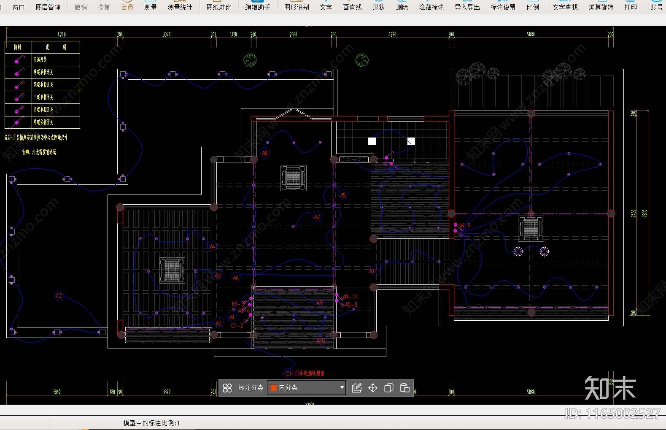Open the 比例 scale setting
Image resolution: width=666 pixels, height=430 pixels.
pyautogui.click(x=533, y=7)
